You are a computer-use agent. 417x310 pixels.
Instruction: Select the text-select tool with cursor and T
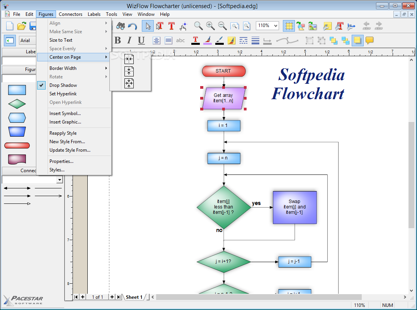(160, 26)
